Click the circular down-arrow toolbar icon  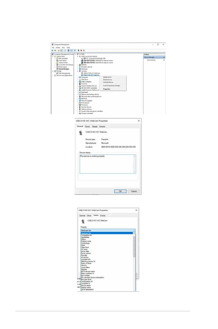[84, 51]
